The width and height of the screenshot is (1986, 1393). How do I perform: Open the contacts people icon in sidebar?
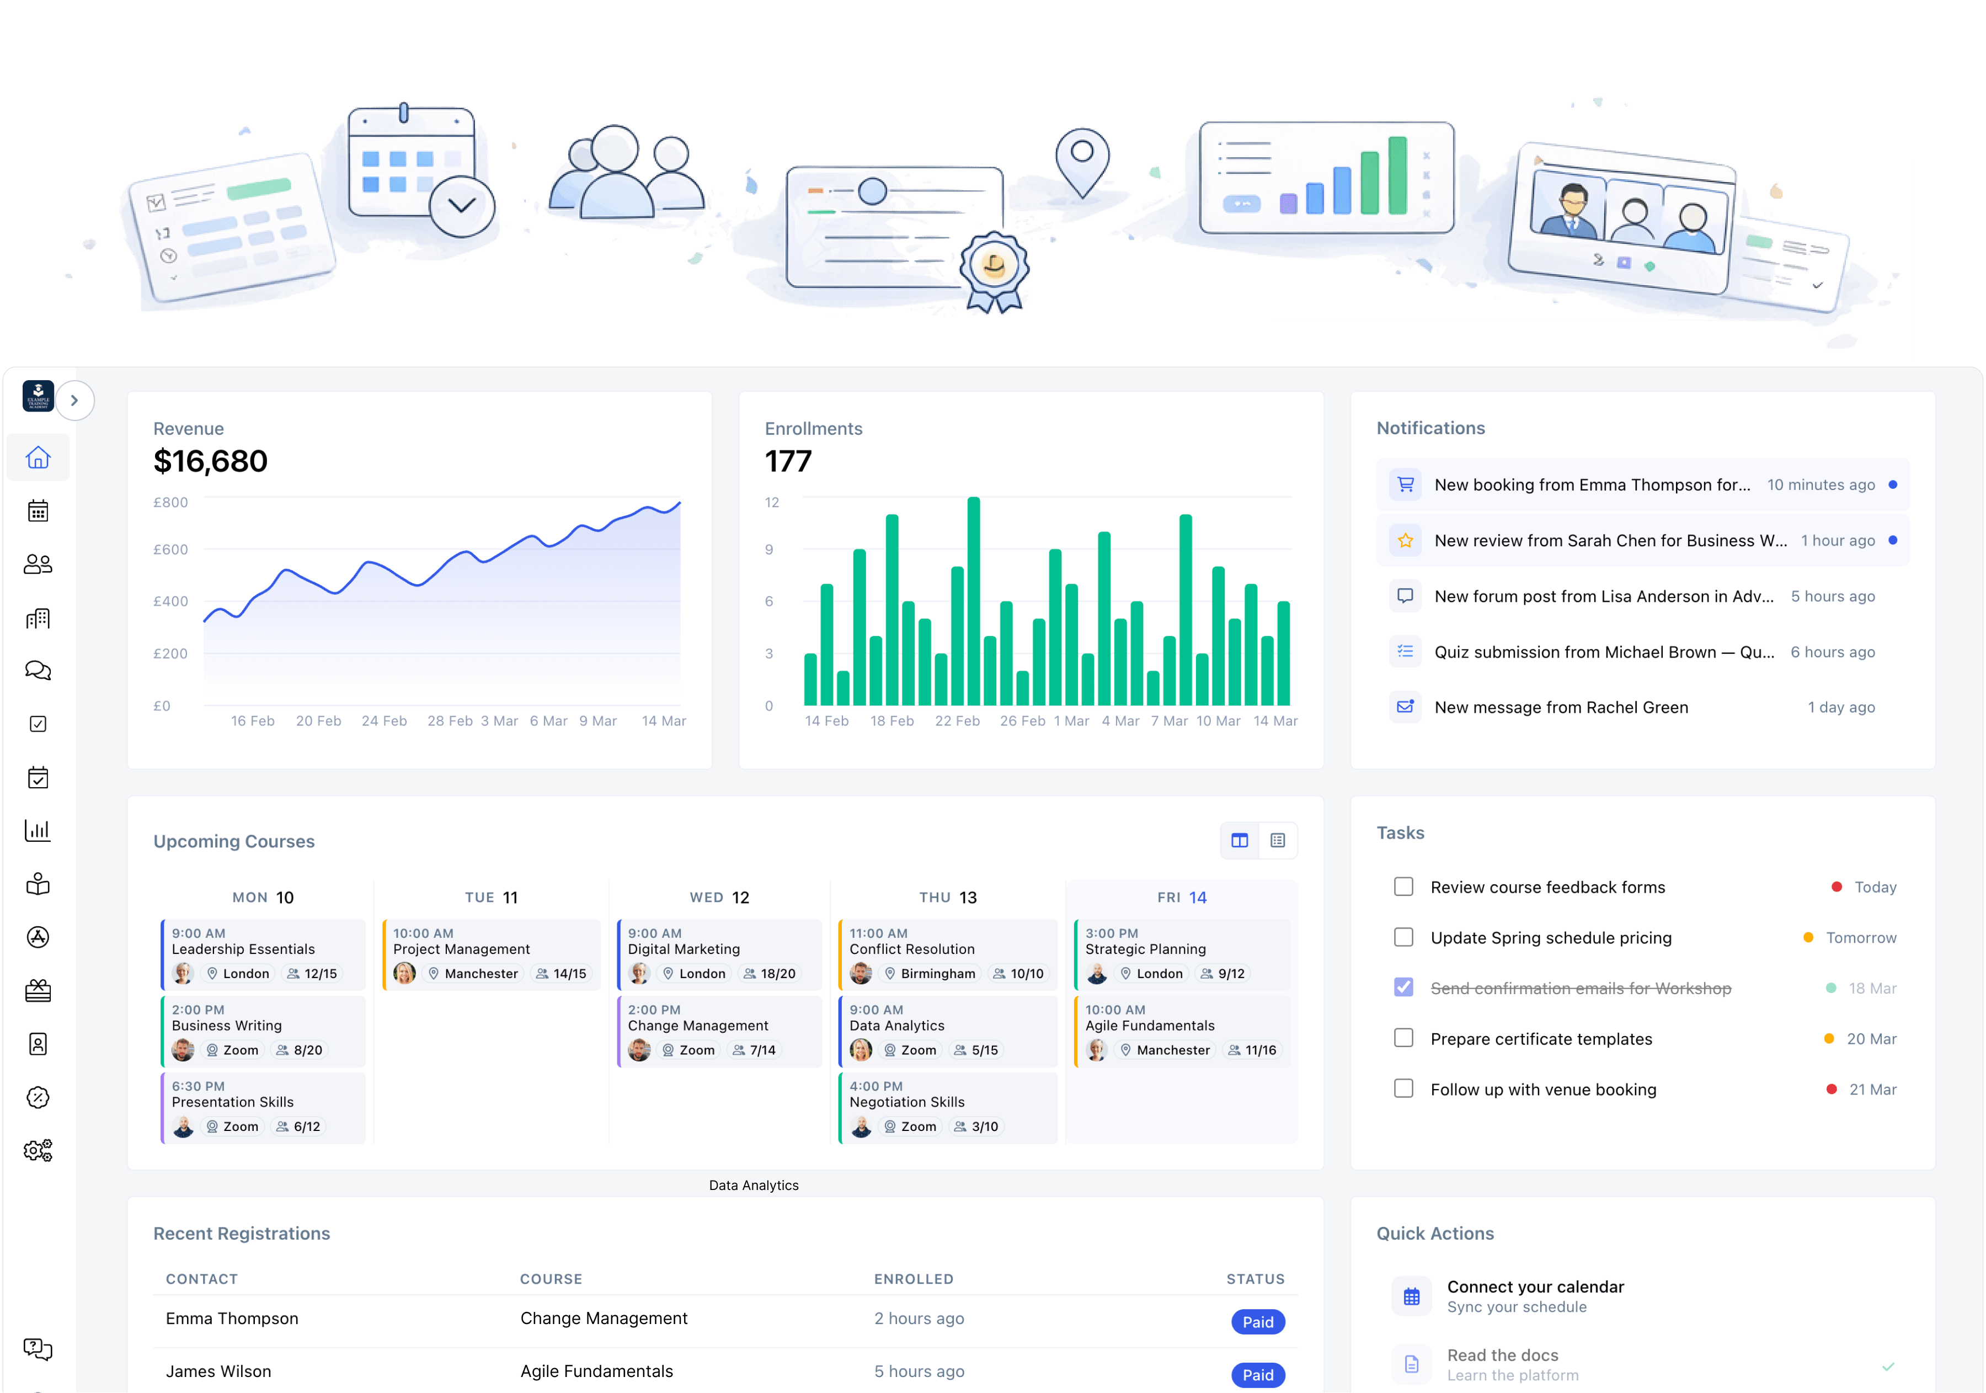point(38,564)
